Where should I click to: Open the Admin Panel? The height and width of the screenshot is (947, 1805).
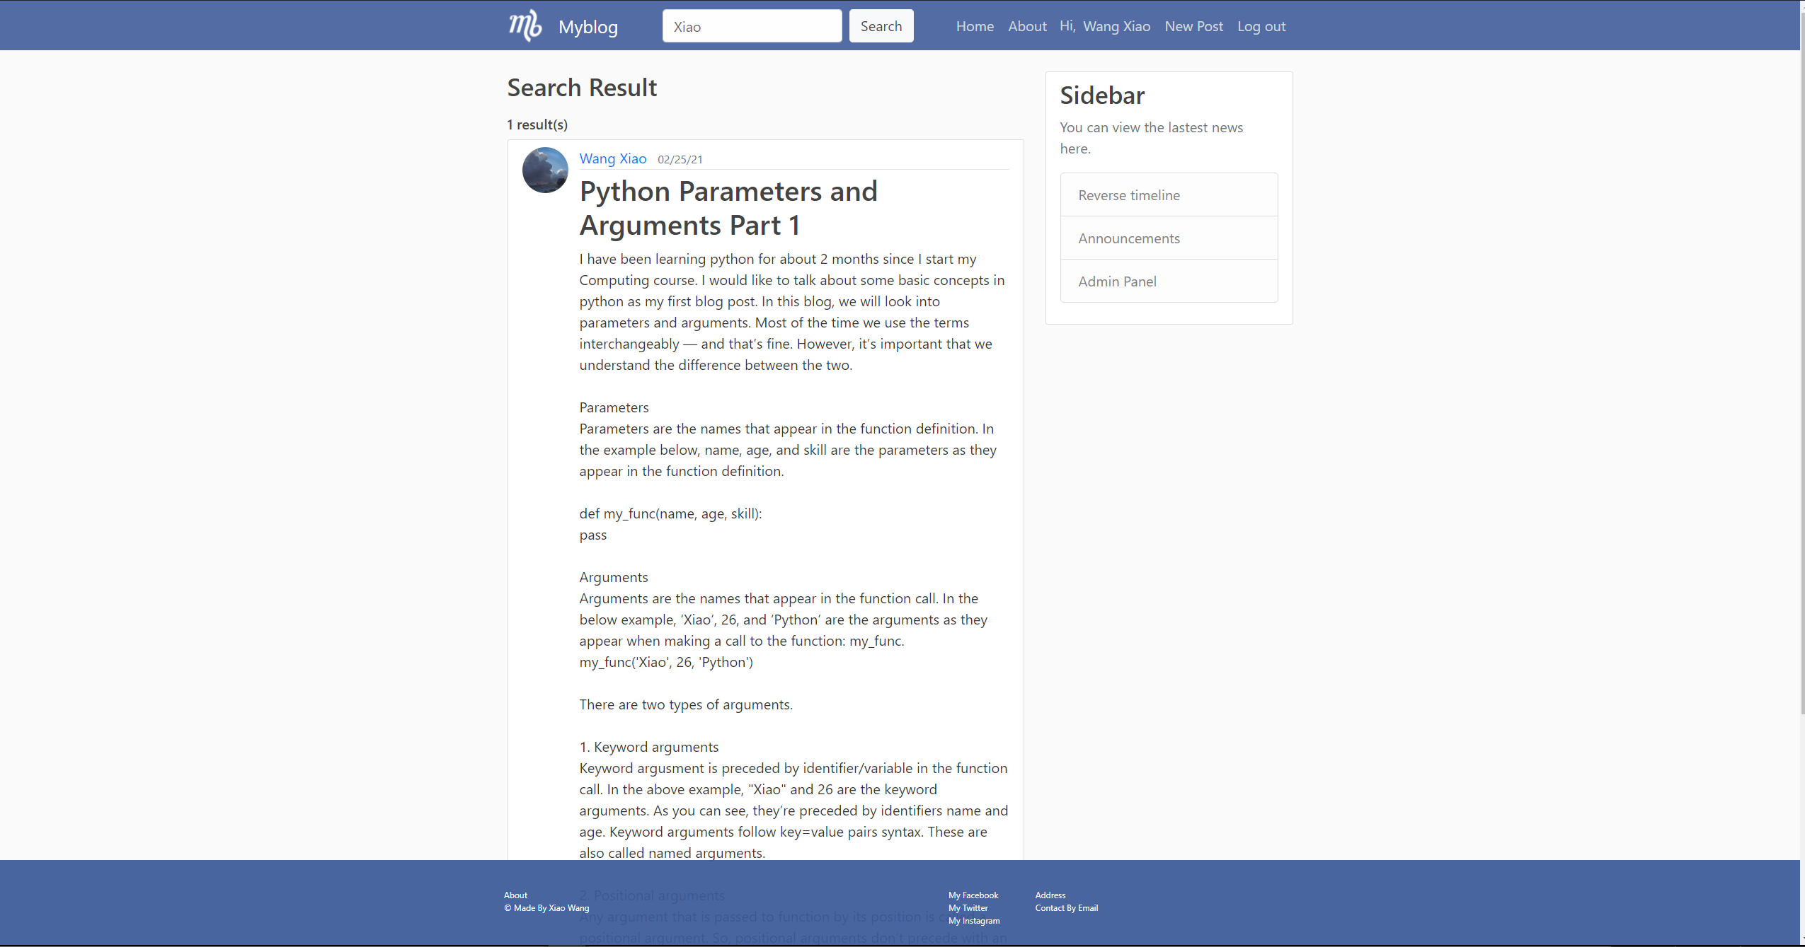(1116, 281)
